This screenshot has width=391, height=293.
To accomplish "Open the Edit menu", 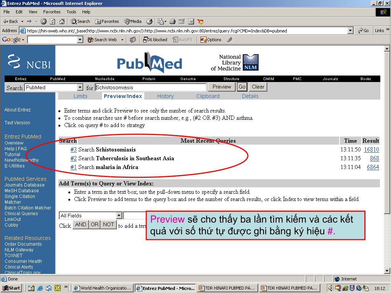I will pyautogui.click(x=19, y=12).
